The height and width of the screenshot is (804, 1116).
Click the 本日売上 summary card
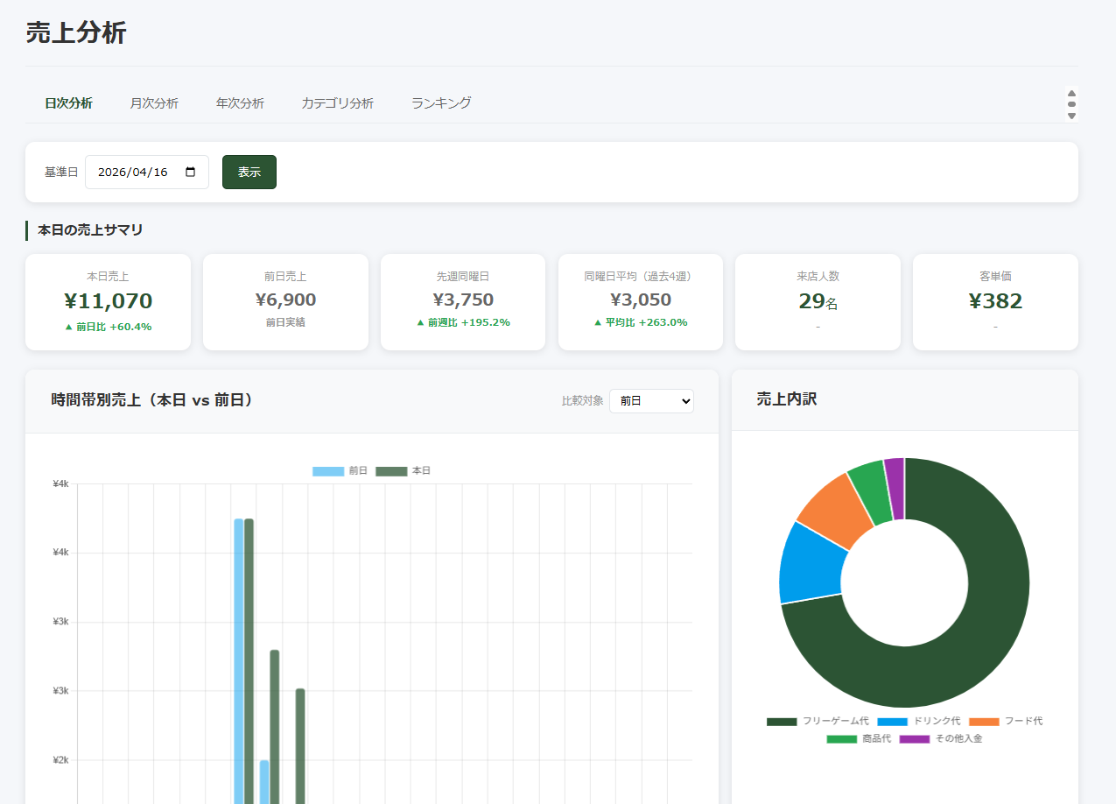point(108,302)
